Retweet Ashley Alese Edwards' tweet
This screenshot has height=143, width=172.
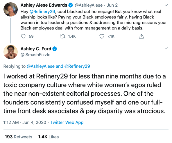pos(62,36)
